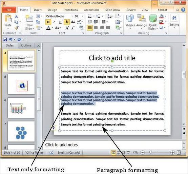The height and width of the screenshot is (174, 188).
Task: Open the Shapes gallery
Action: point(130,19)
